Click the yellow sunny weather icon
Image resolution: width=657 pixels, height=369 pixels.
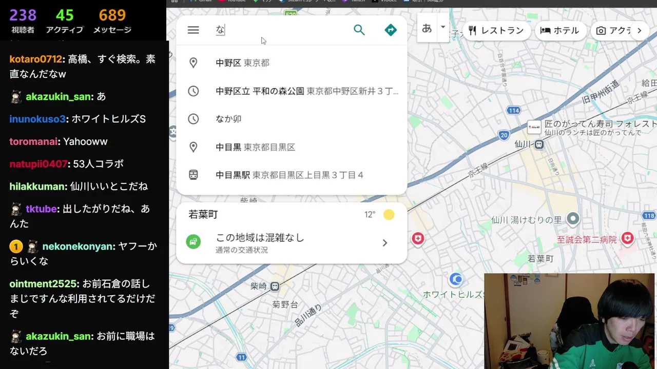coord(389,215)
